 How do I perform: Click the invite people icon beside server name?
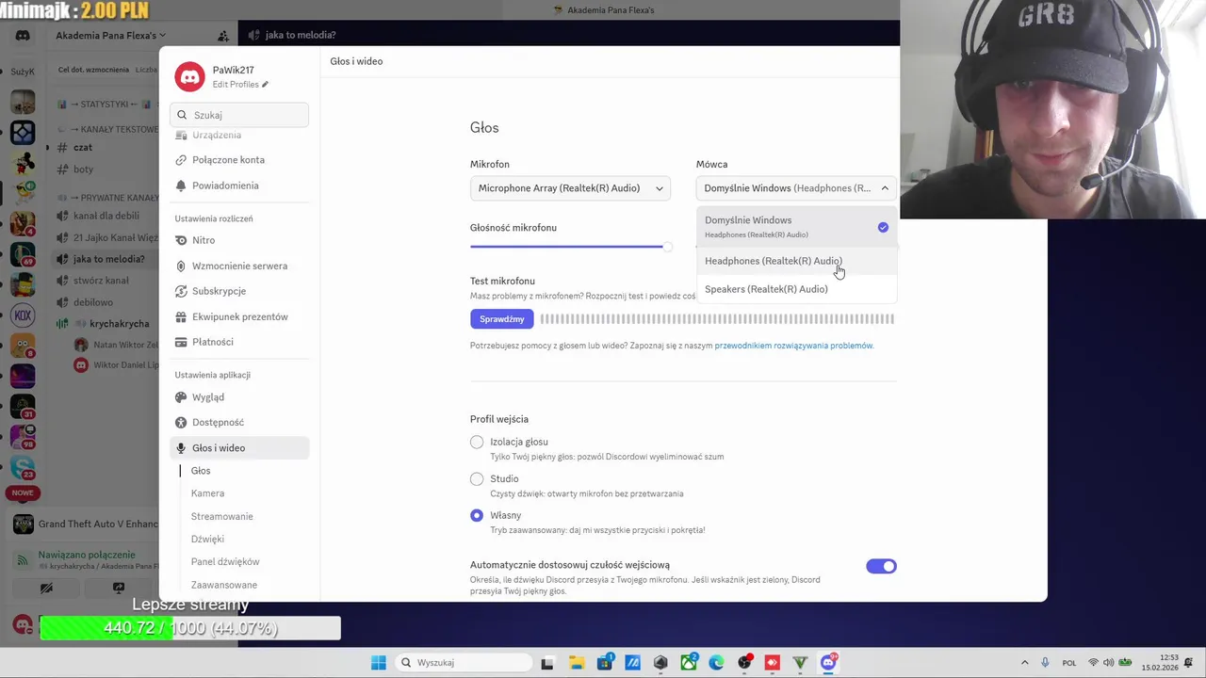223,36
